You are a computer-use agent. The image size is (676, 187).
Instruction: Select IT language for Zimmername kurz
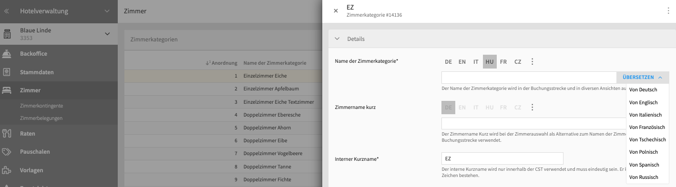click(476, 108)
